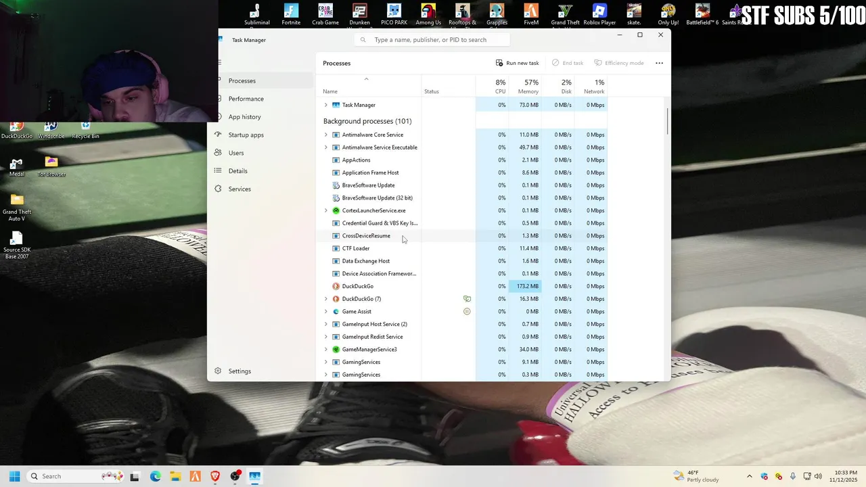Open the Roblox Player desktop icon
Viewport: 866px width, 487px height.
[599, 15]
